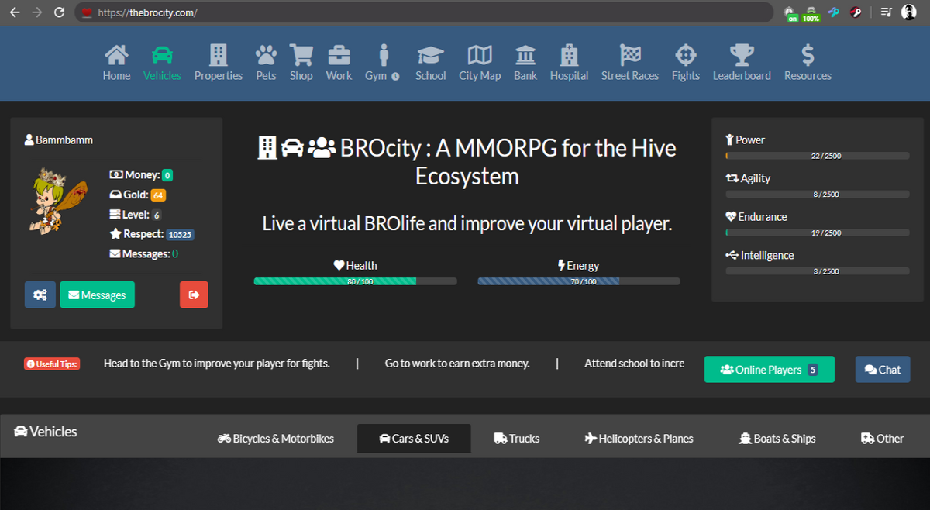The image size is (930, 510).
Task: View the Leaderboard trophy icon
Action: pyautogui.click(x=742, y=55)
